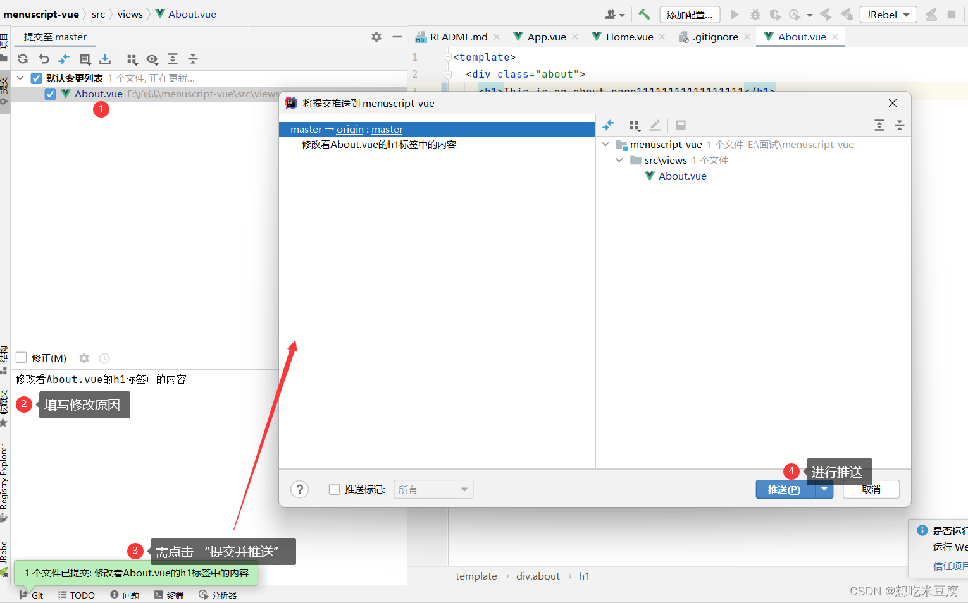Uncheck 默认变更列表 checkbox
This screenshot has width=968, height=603.
tap(36, 78)
